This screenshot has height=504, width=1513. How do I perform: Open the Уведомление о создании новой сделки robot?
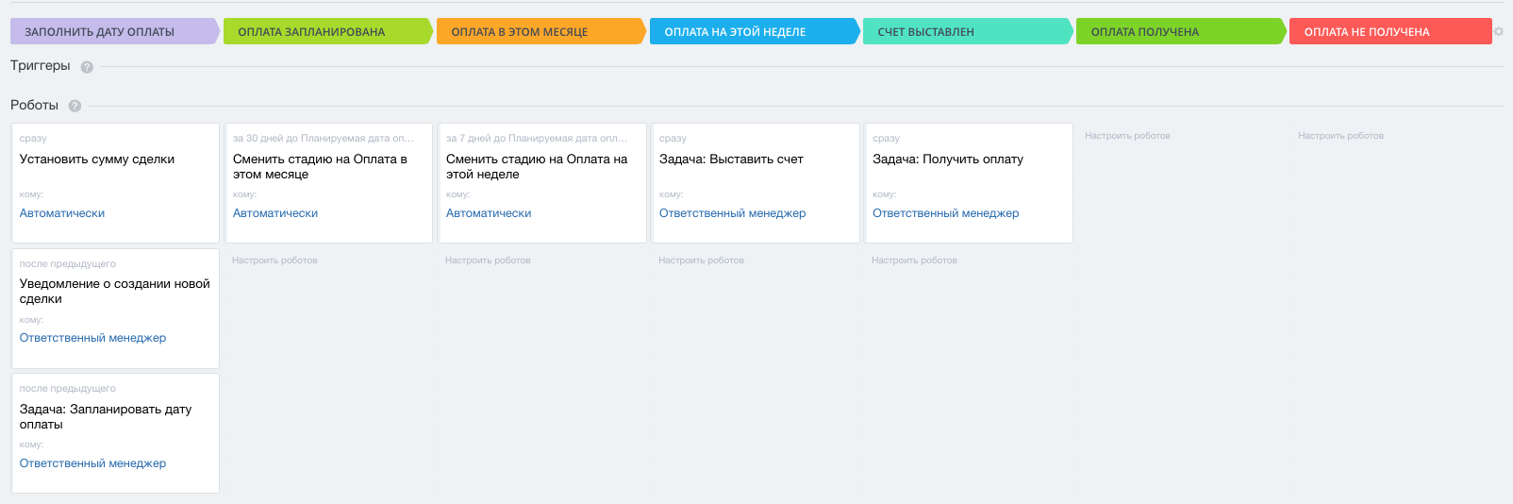(x=114, y=291)
